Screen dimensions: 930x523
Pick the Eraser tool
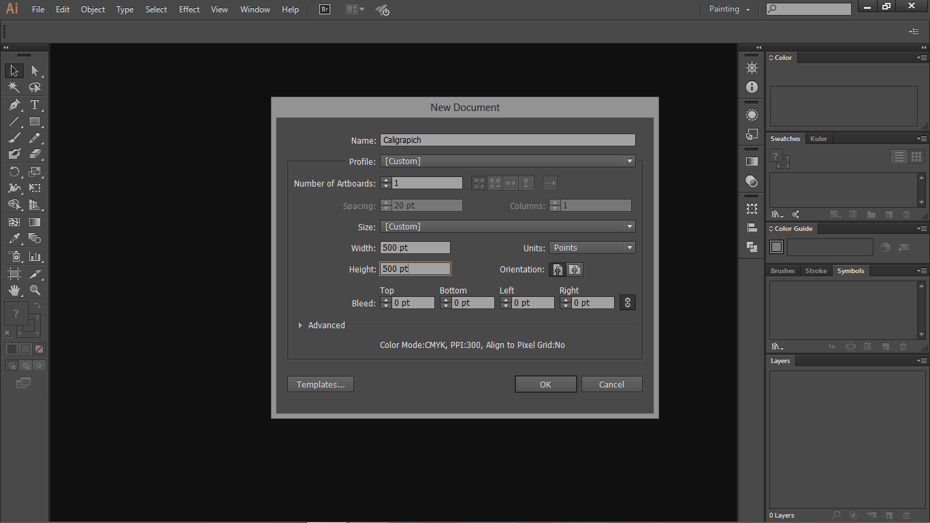point(35,155)
